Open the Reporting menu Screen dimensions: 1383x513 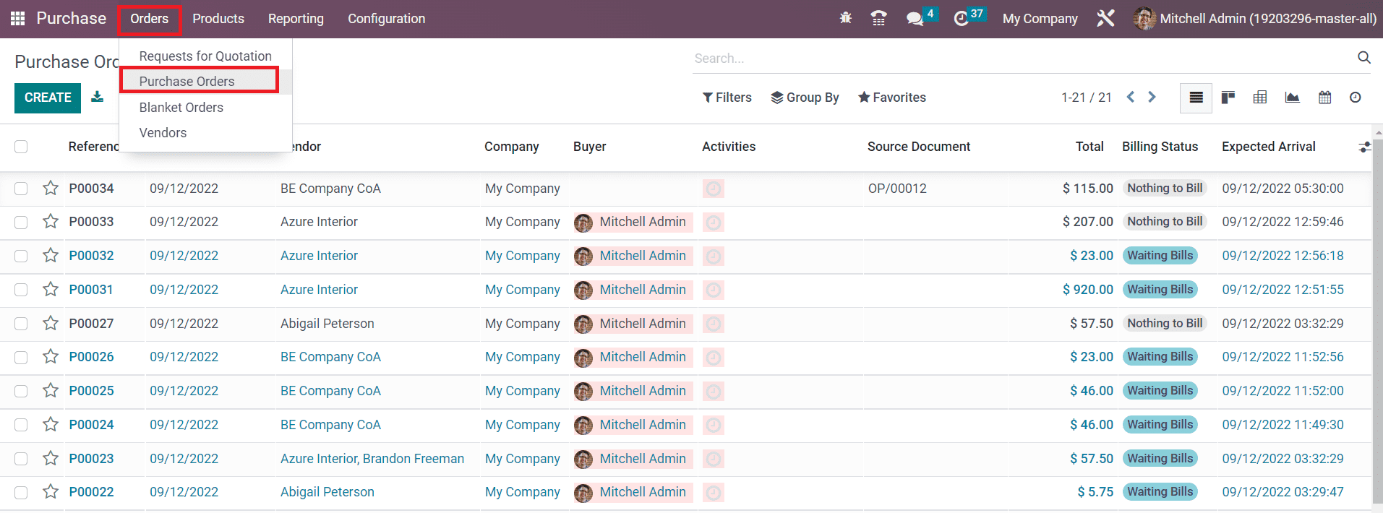pos(296,19)
